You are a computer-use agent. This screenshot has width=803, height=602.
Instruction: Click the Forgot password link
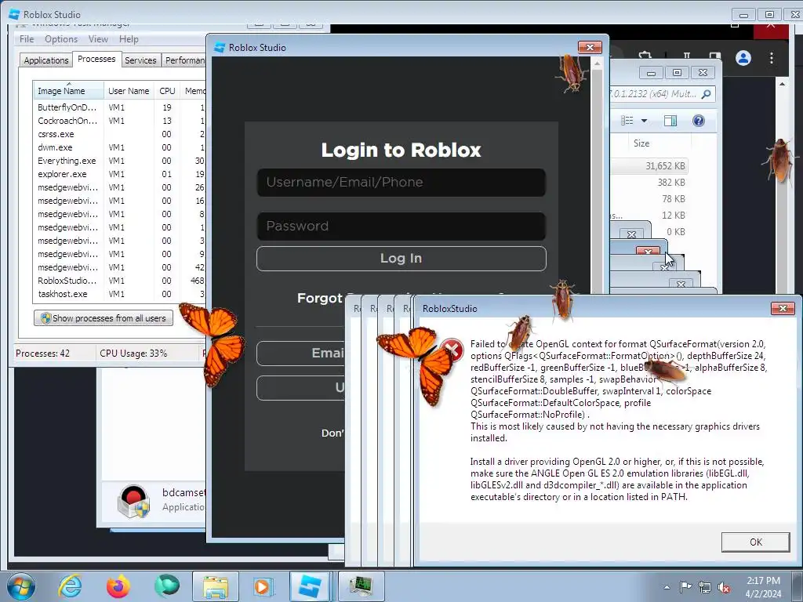(x=321, y=298)
